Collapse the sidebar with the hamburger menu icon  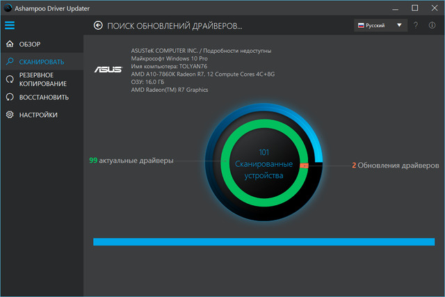point(10,26)
